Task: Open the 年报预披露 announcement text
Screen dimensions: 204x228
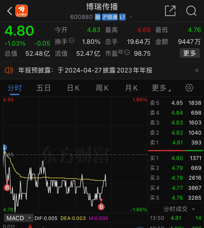Action: tap(85, 70)
